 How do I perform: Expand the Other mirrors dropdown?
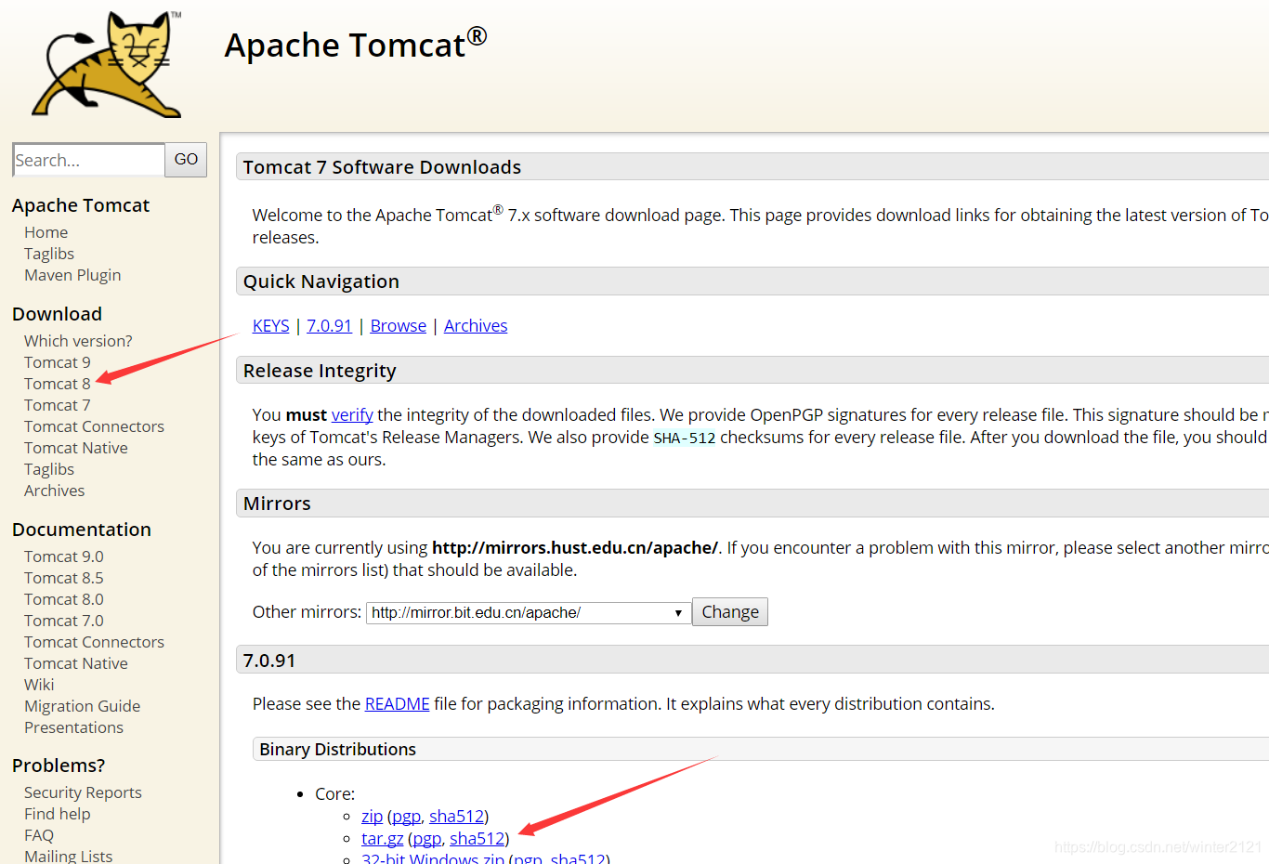529,613
